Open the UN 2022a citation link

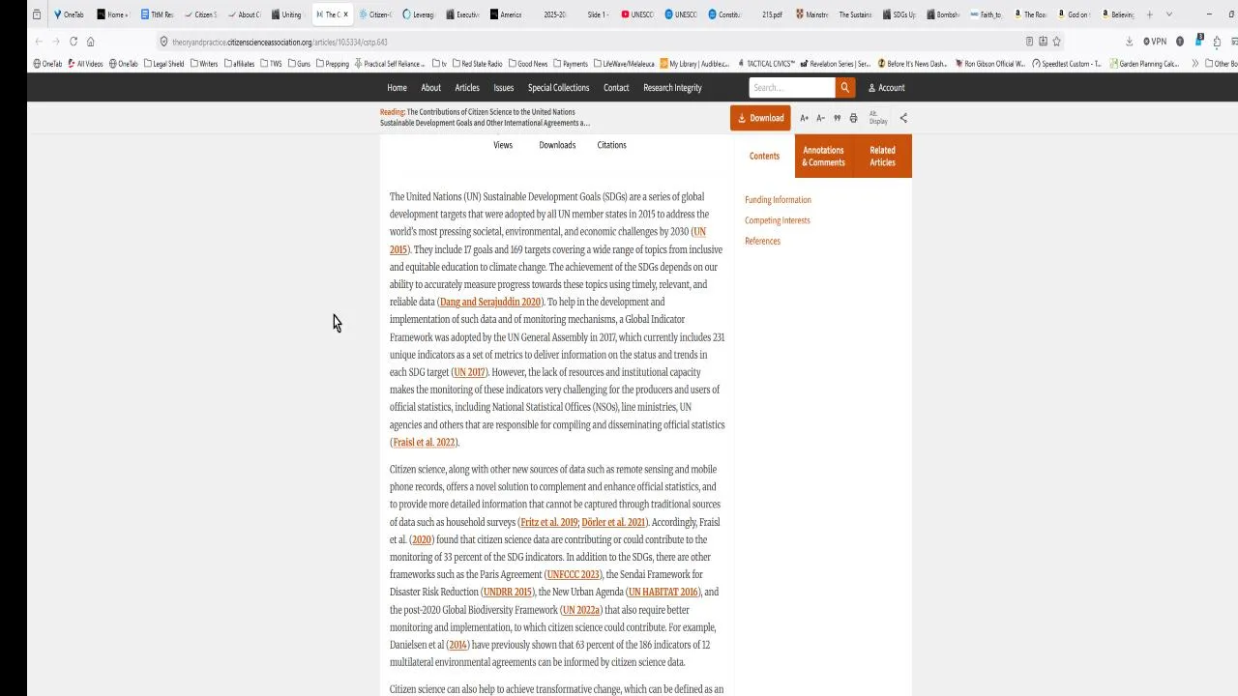(581, 610)
